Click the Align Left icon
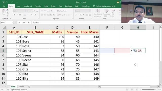This screenshot has width=162, height=91. point(42,15)
